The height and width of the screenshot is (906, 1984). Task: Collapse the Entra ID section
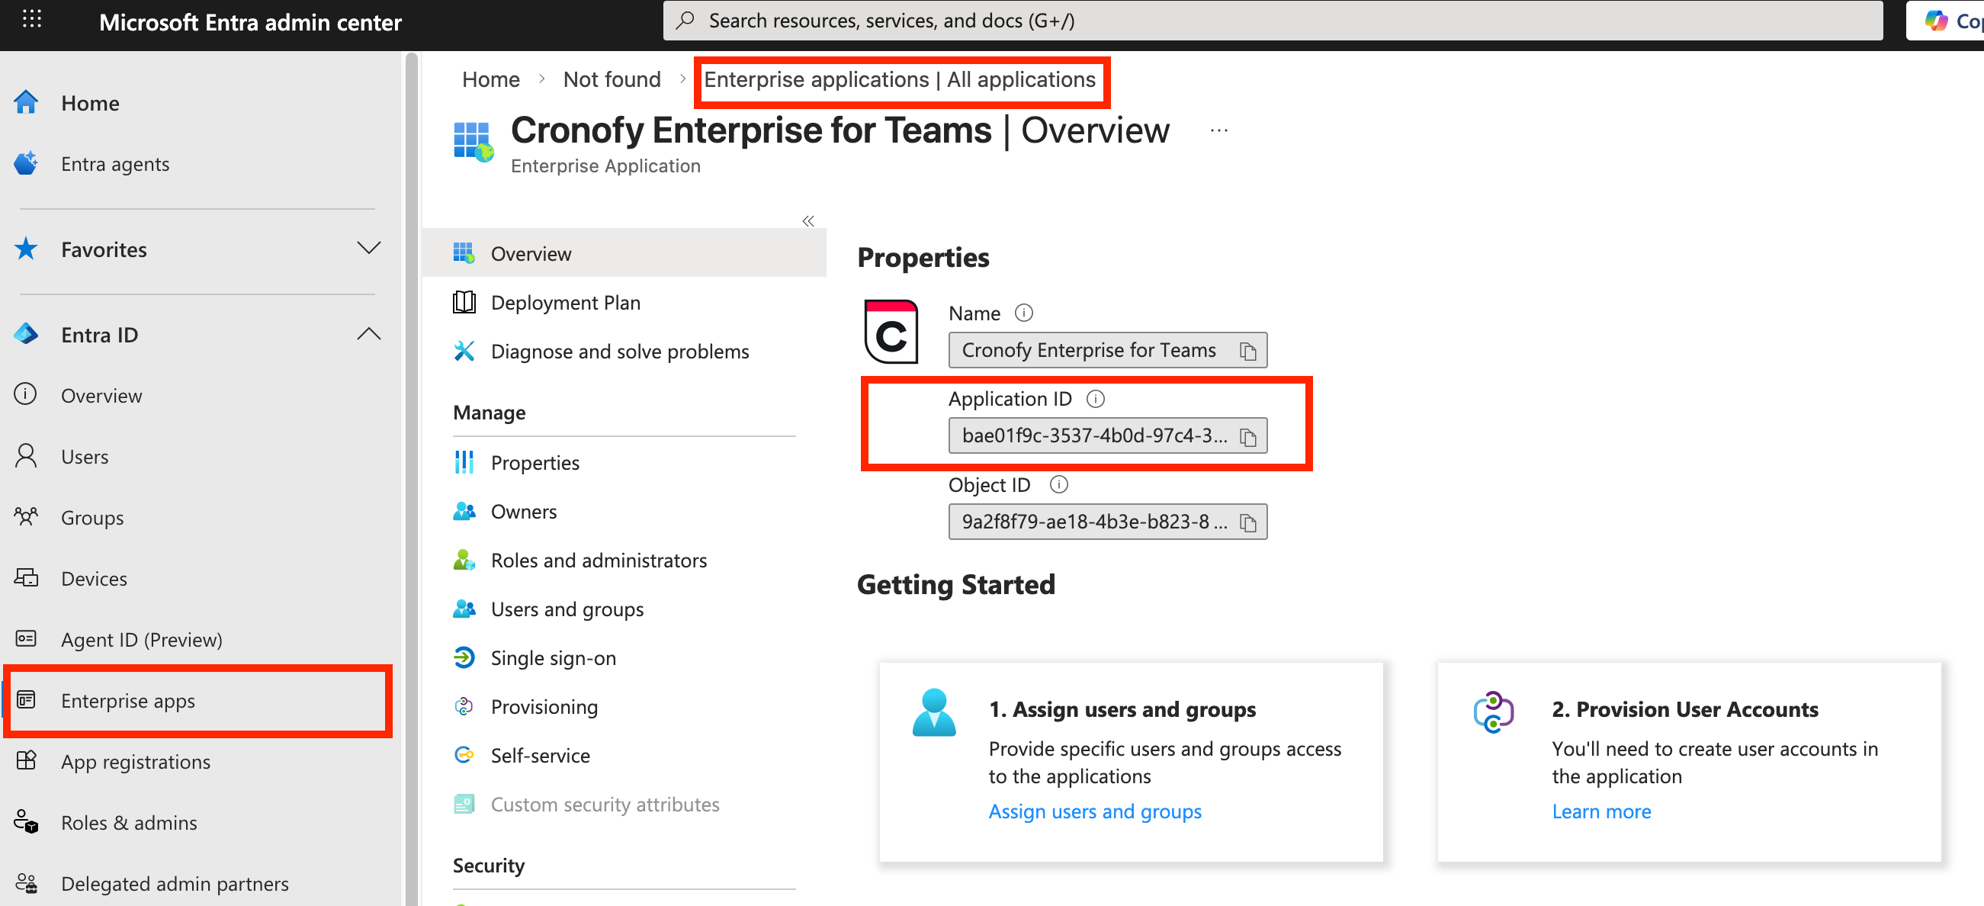(x=369, y=333)
